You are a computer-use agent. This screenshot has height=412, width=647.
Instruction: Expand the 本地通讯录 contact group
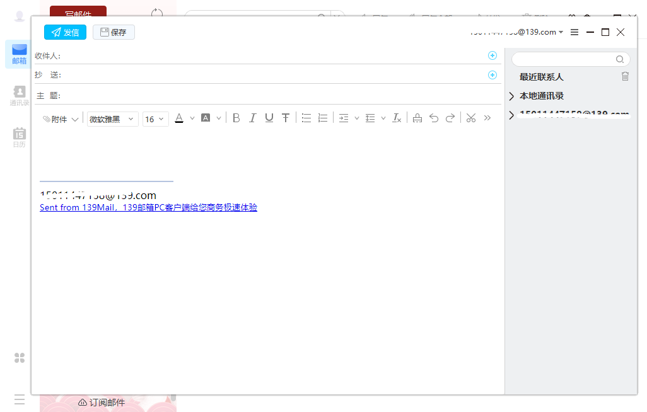pyautogui.click(x=511, y=96)
